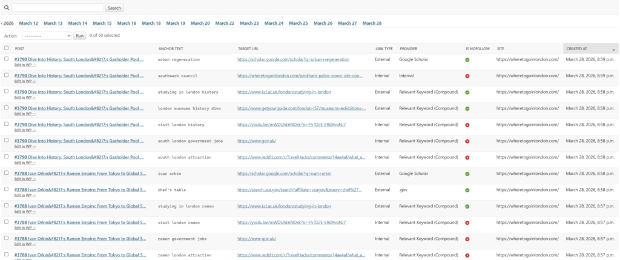Open Edit in WP link for chef's table row

25,195
